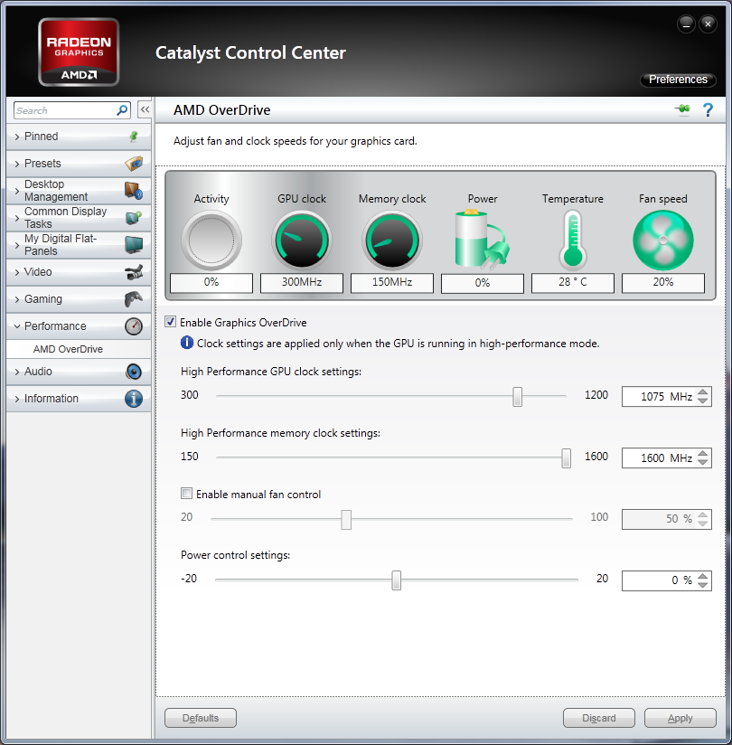This screenshot has width=732, height=745.
Task: Click the Desktop Management icon
Action: click(134, 191)
